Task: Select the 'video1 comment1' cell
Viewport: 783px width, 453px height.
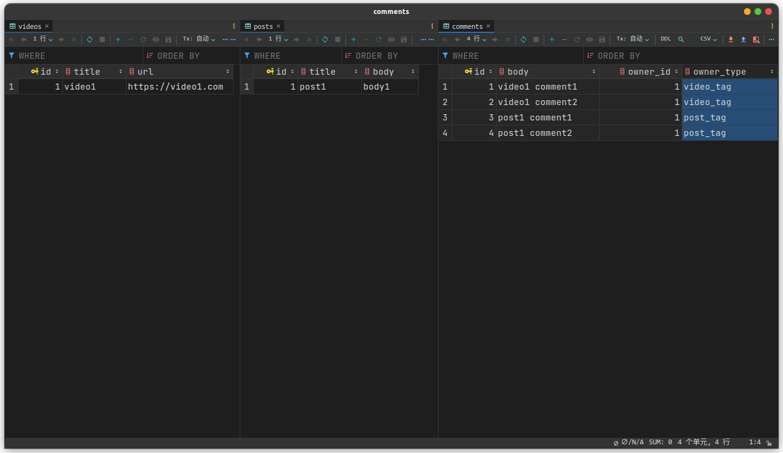Action: pyautogui.click(x=548, y=87)
